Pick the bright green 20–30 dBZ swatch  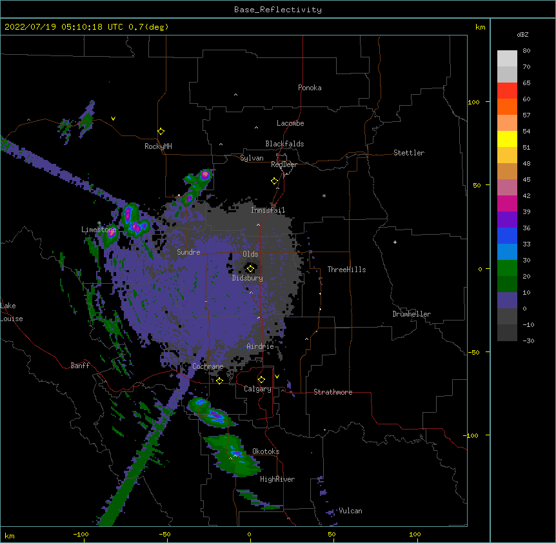(x=507, y=268)
